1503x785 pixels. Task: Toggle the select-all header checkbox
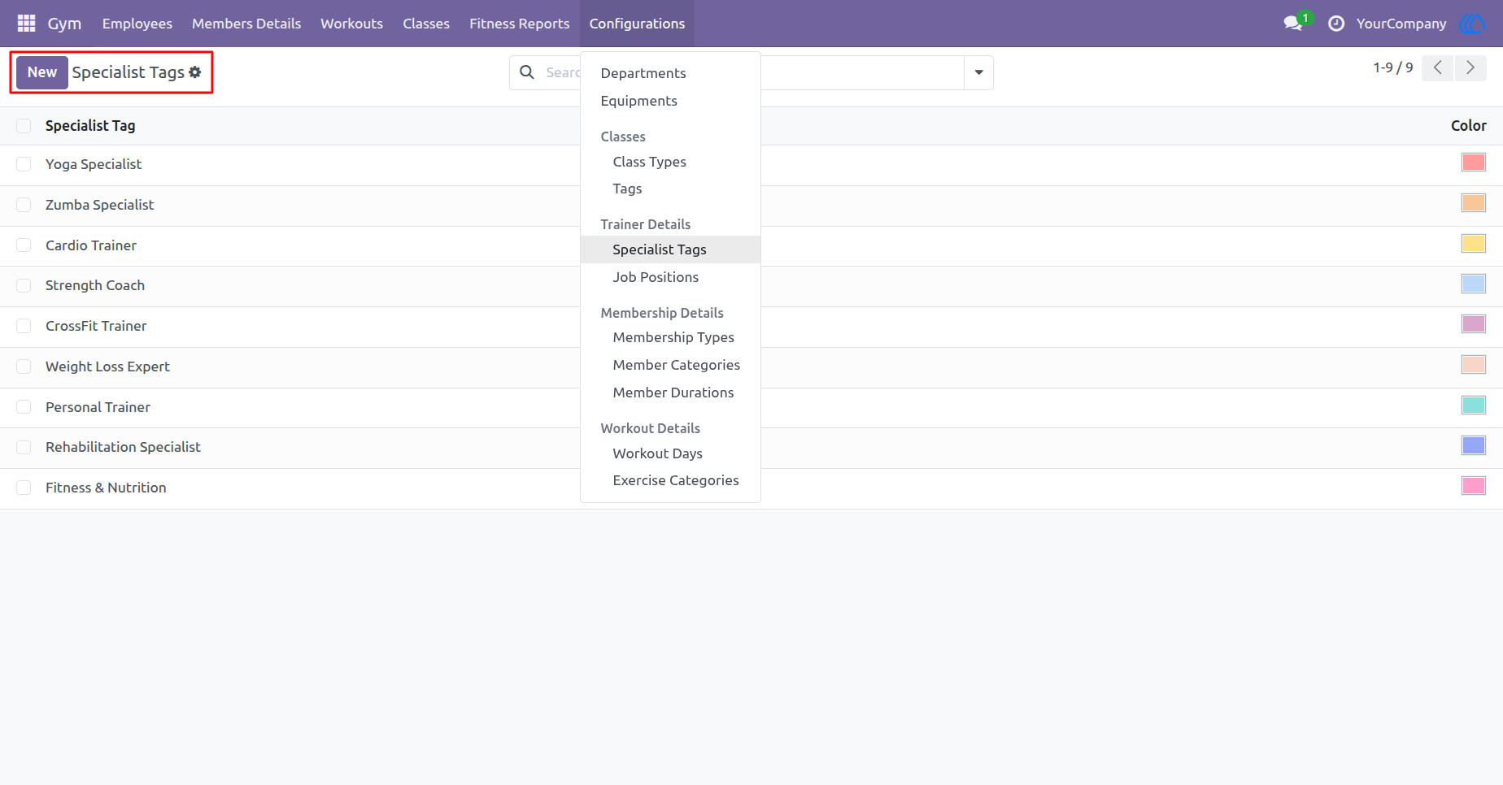tap(24, 126)
